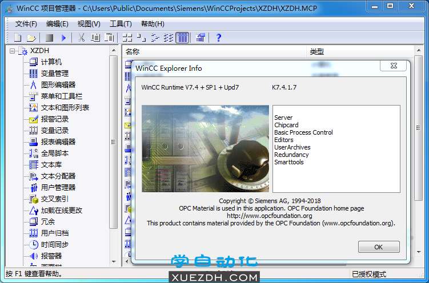
Task: Open the 文件(F) menu
Action: (26, 24)
